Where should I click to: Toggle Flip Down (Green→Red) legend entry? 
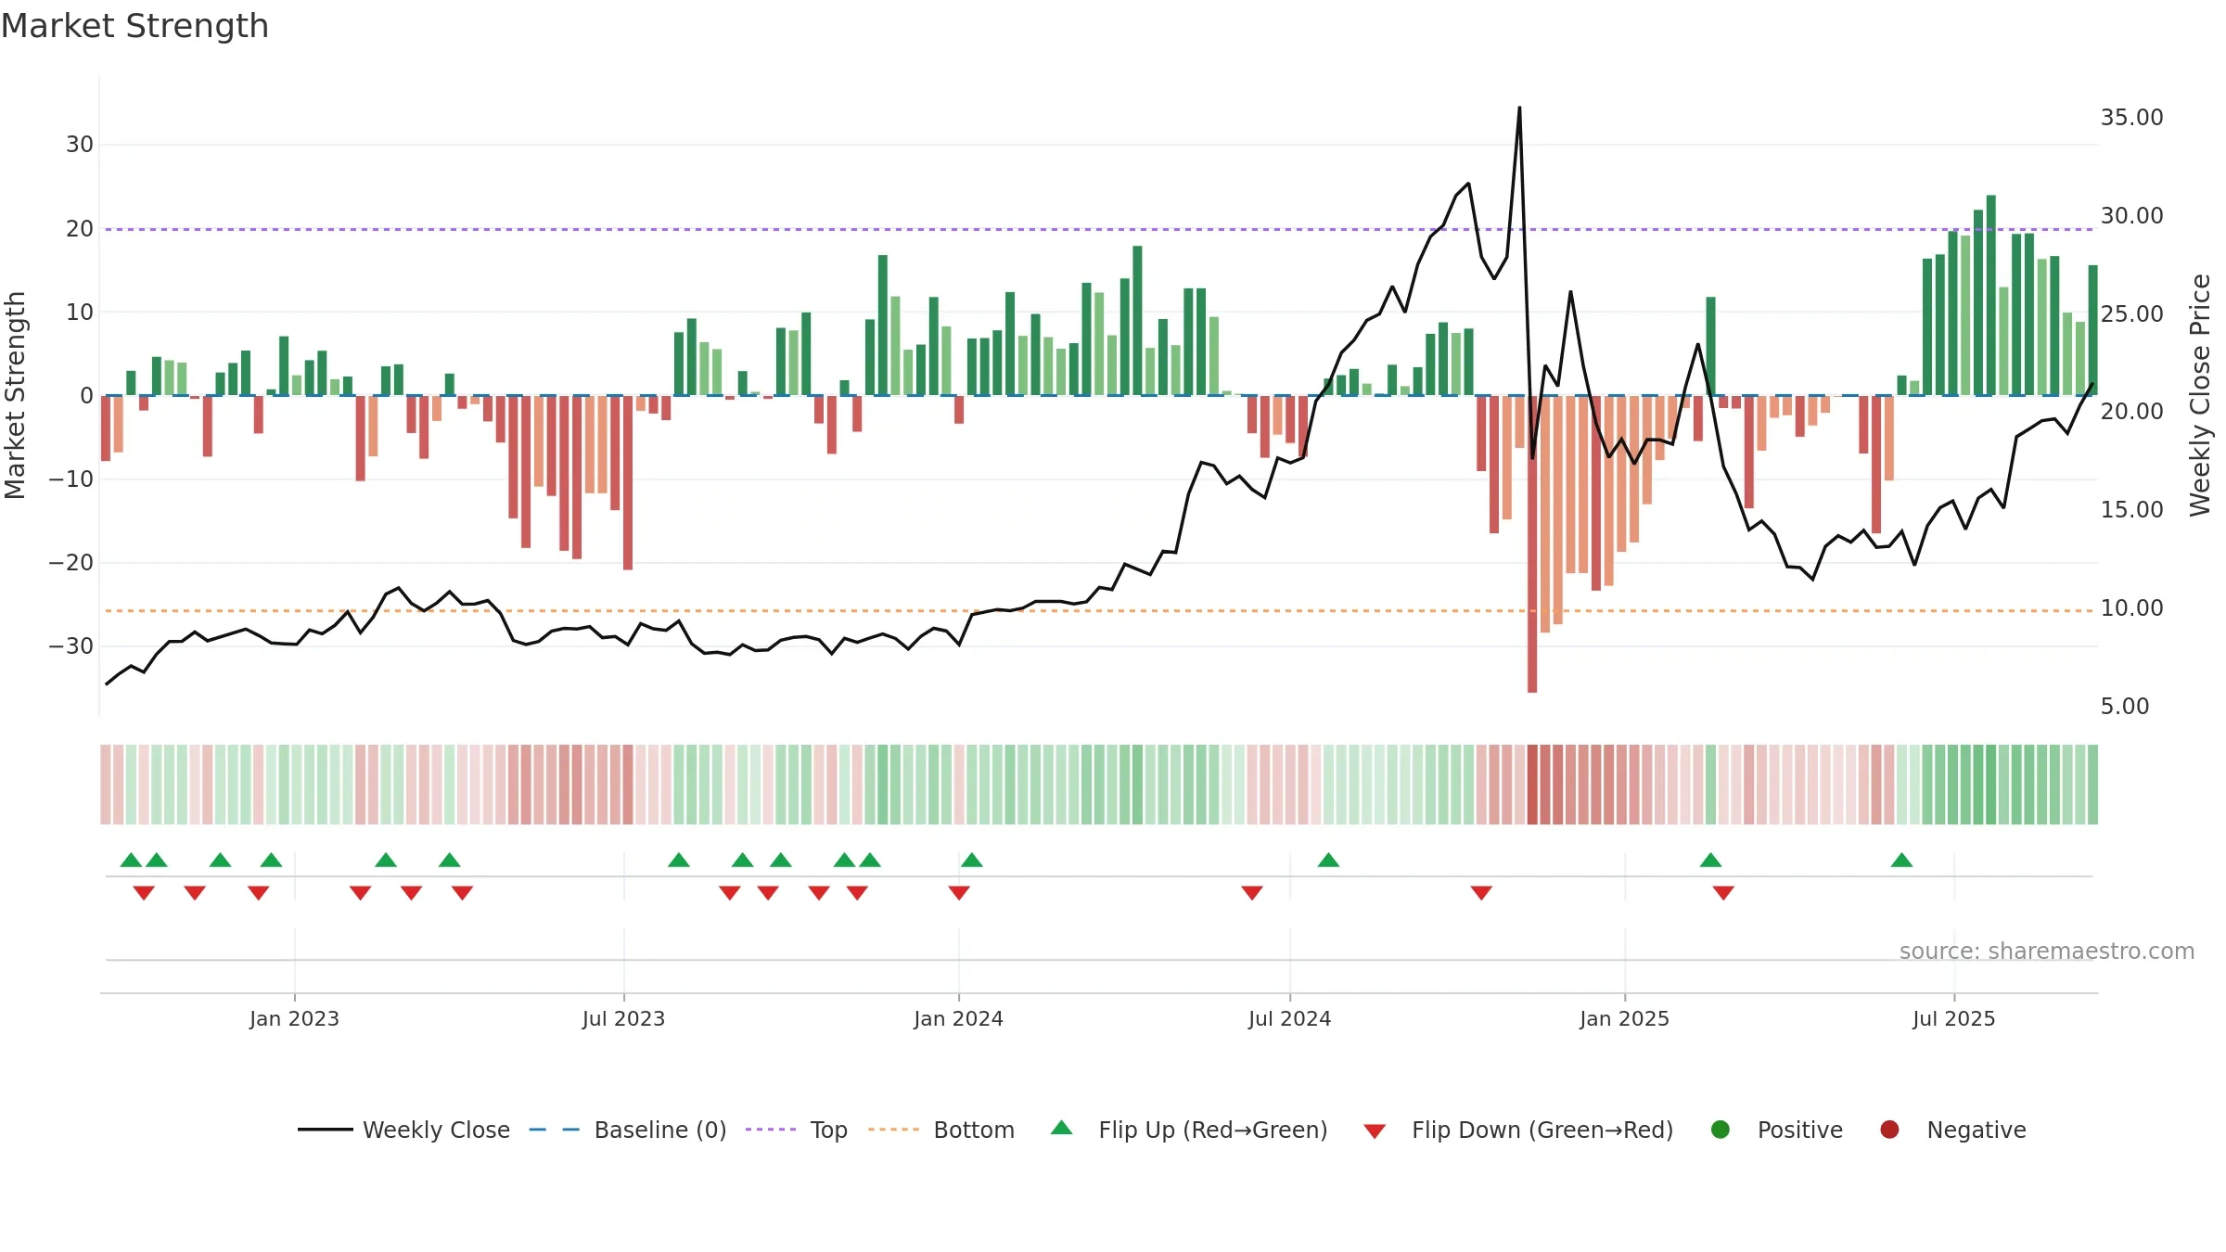pos(1518,1130)
